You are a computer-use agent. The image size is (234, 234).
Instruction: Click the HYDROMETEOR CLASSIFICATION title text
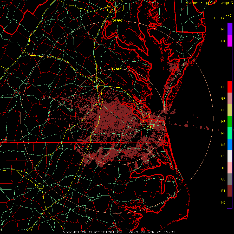click(91, 232)
